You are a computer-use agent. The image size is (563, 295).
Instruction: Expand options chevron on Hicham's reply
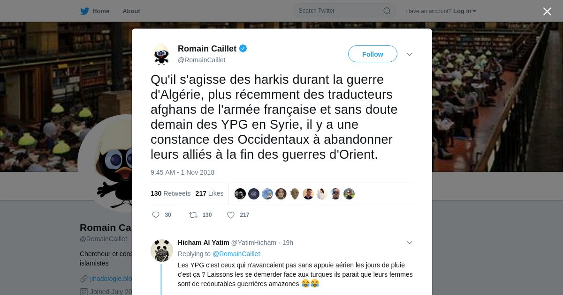click(410, 243)
